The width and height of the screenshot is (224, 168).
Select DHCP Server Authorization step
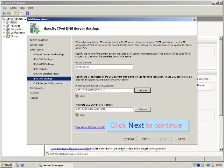click(48, 83)
